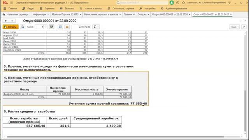Screen dimensions: 249x140
Task: Close the Отпуск document form
Action: 245,21
